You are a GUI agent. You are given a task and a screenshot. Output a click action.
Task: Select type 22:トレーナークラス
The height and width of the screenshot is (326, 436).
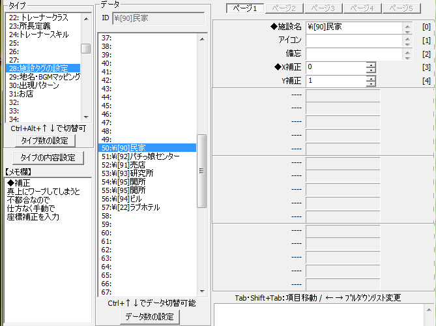(43, 18)
